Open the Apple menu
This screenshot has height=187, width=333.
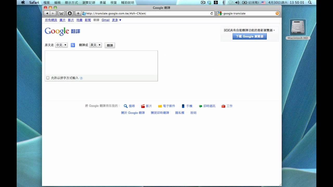(23, 2)
